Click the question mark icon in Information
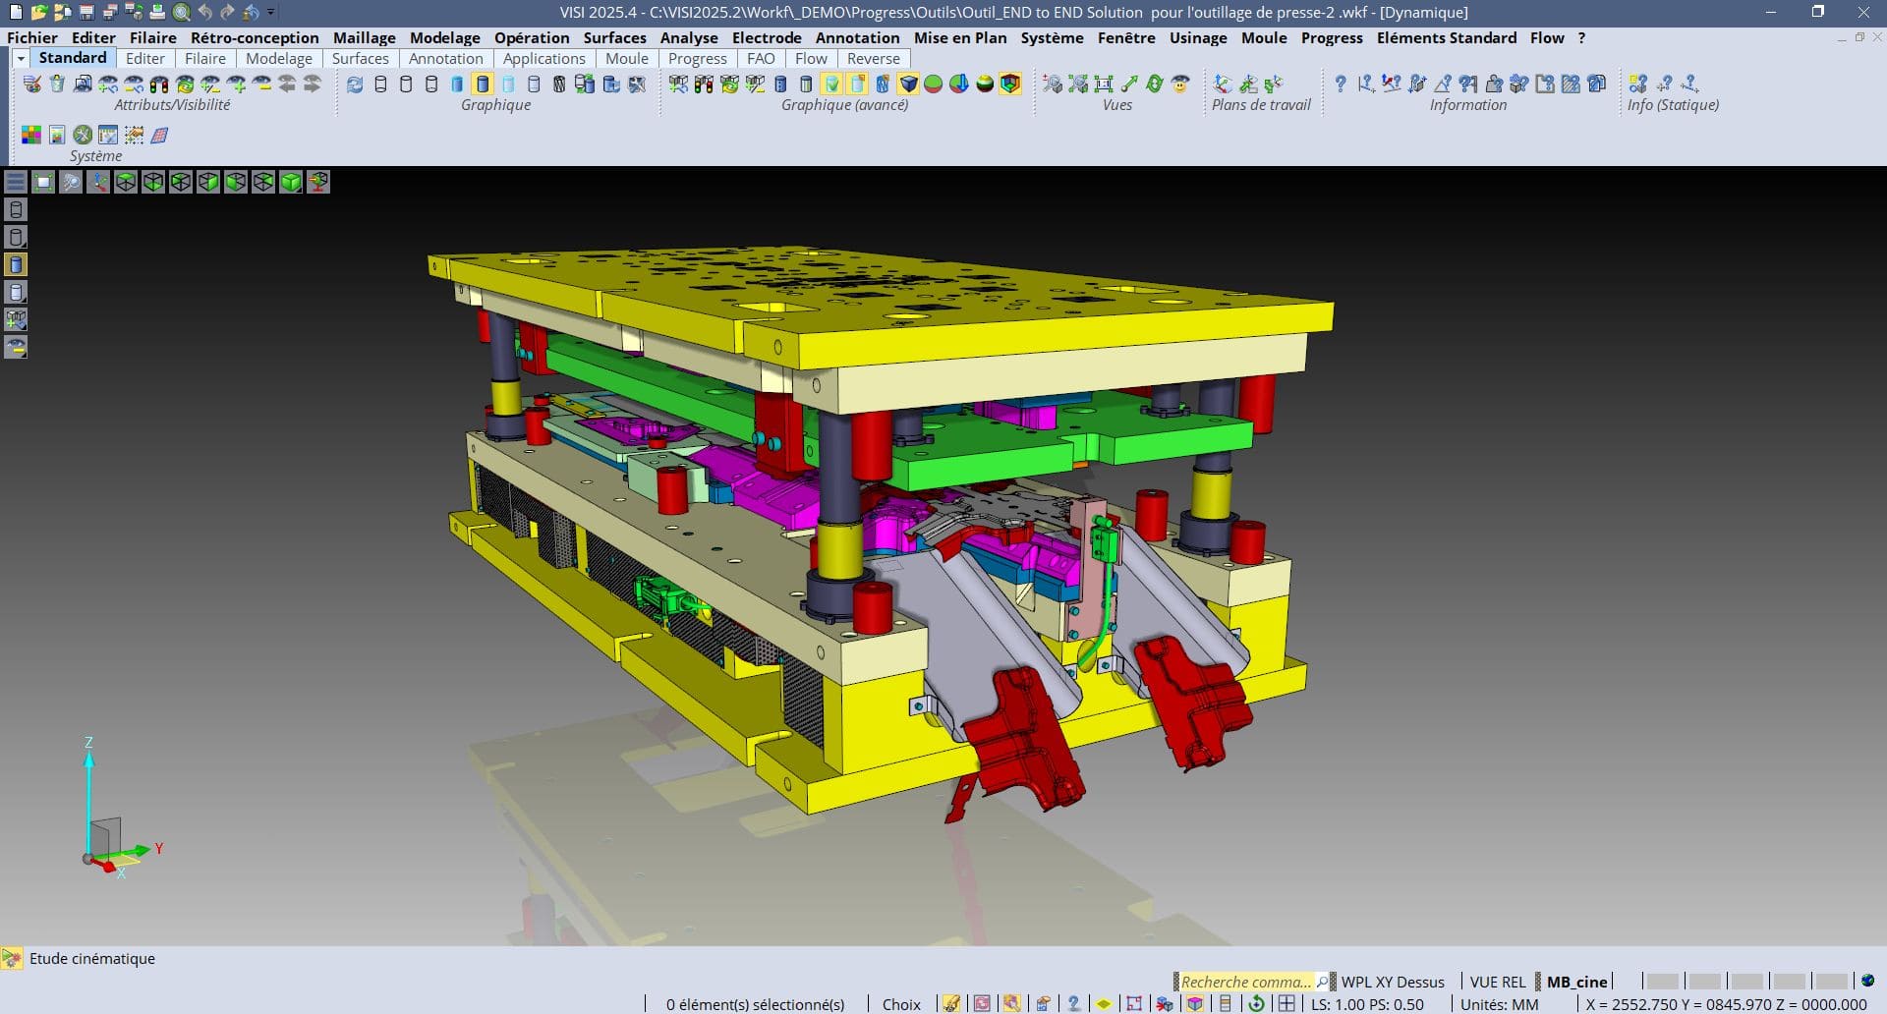The image size is (1887, 1014). (x=1340, y=84)
